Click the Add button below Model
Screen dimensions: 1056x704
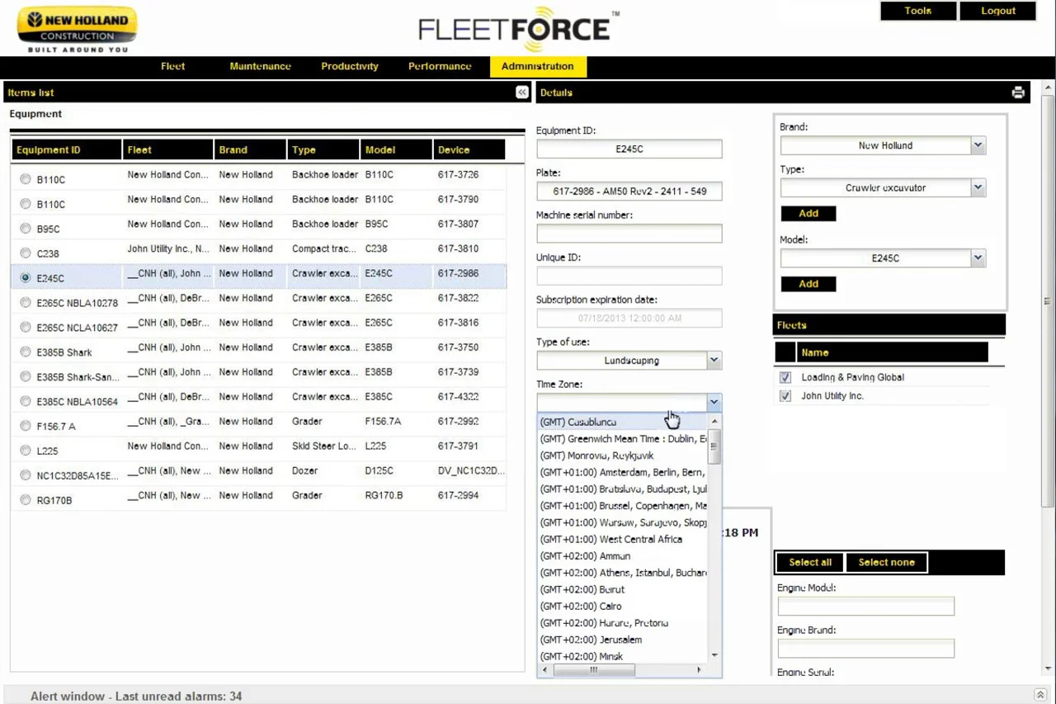(808, 284)
